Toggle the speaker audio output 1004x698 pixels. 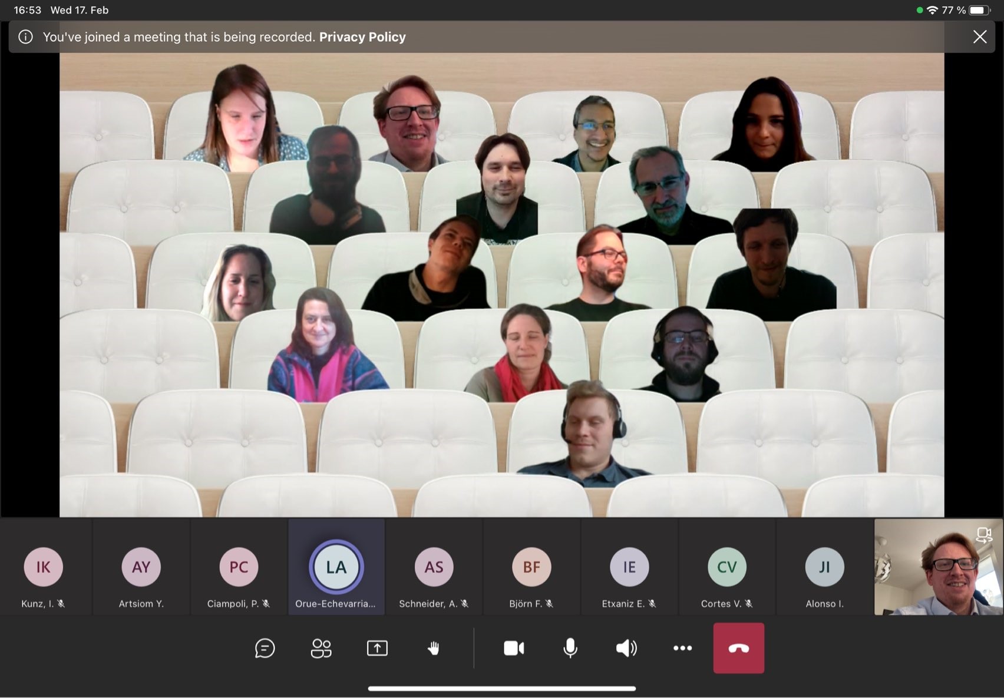[626, 648]
